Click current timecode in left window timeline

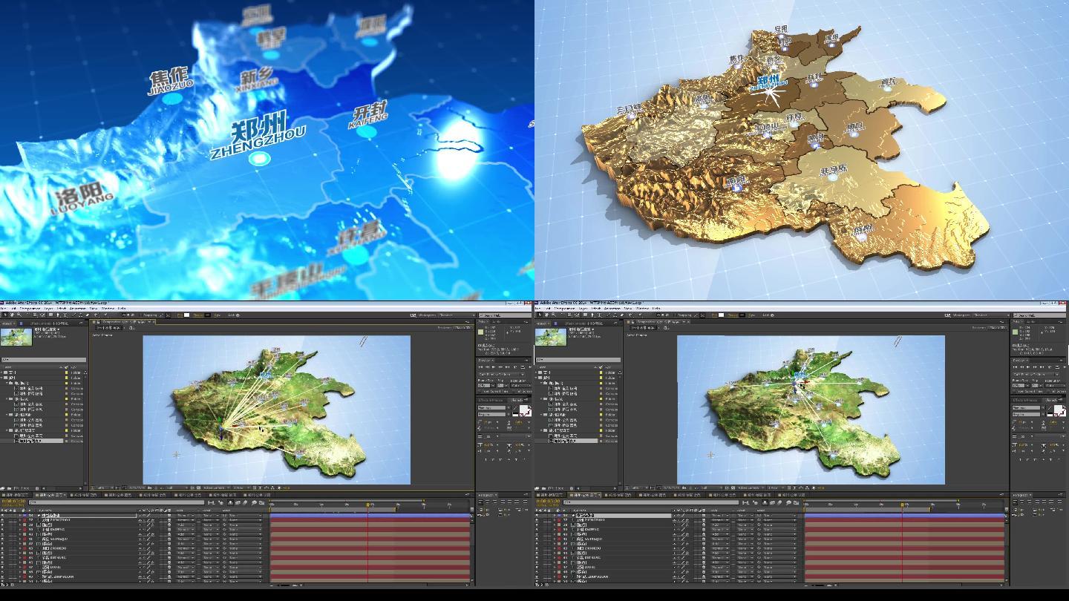(13, 501)
